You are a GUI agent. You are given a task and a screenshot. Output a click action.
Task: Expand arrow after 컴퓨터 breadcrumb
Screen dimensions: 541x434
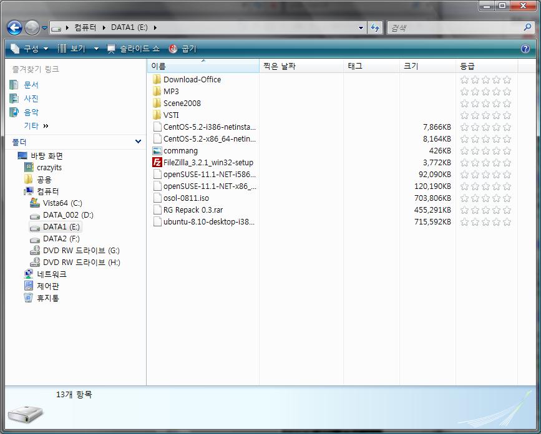coord(104,27)
